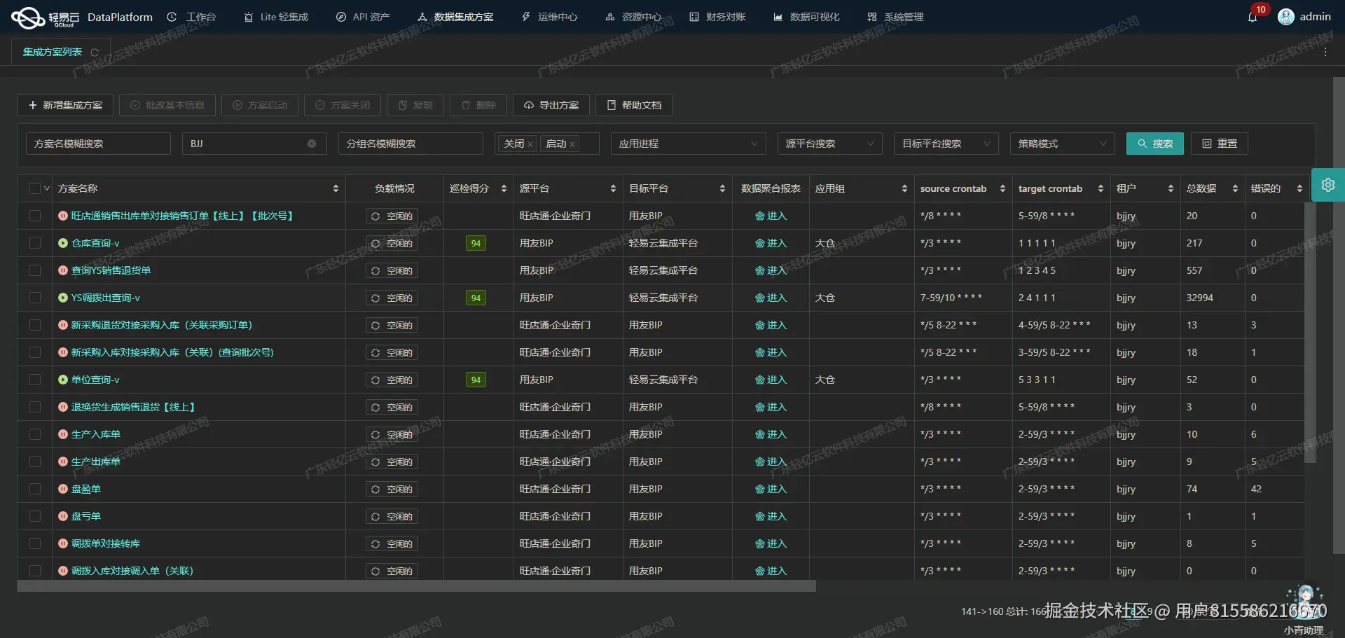Click refresh icon in 仓库查询-v status cell
Screen dimensions: 1345x638
click(376, 243)
